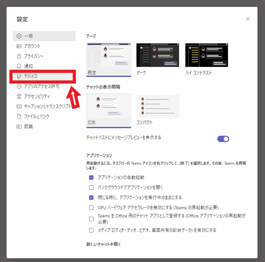The width and height of the screenshot is (265, 262).
Task: Select the ダーク theme thumbnail
Action: pos(158,55)
